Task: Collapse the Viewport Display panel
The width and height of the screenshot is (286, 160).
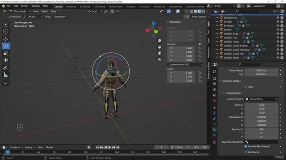Action: coord(221,81)
